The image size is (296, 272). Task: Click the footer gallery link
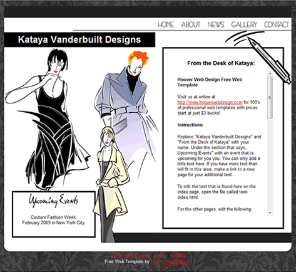click(x=160, y=256)
